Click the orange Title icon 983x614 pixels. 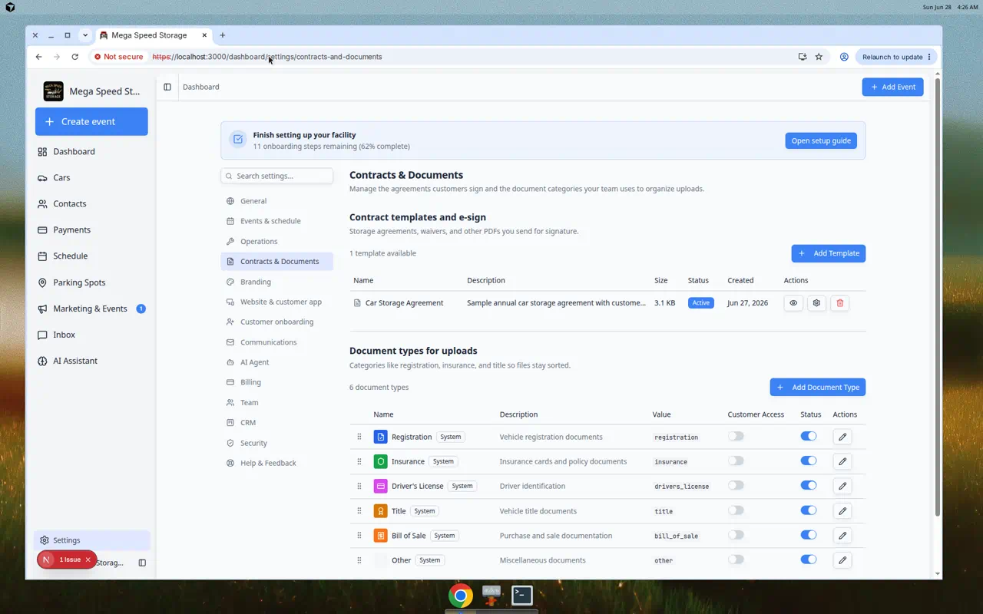click(380, 510)
